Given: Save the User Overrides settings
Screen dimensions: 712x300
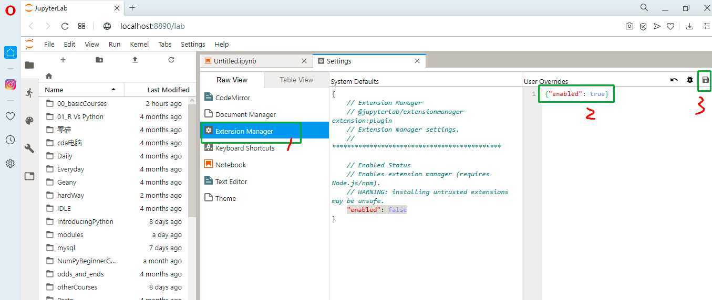Looking at the screenshot, I should pyautogui.click(x=705, y=80).
